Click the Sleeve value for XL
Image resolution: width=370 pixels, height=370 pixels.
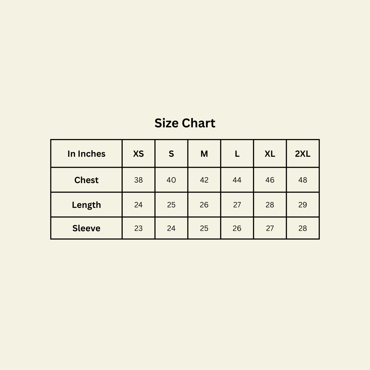tap(270, 228)
